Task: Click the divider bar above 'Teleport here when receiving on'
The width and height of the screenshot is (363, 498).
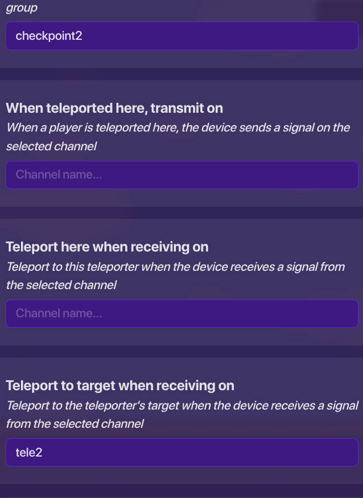Action: (x=181, y=213)
